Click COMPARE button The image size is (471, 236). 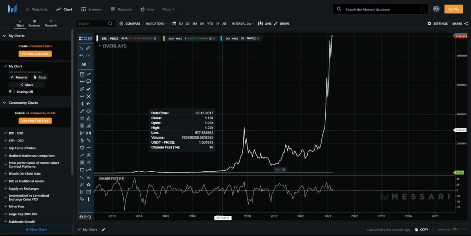click(130, 23)
